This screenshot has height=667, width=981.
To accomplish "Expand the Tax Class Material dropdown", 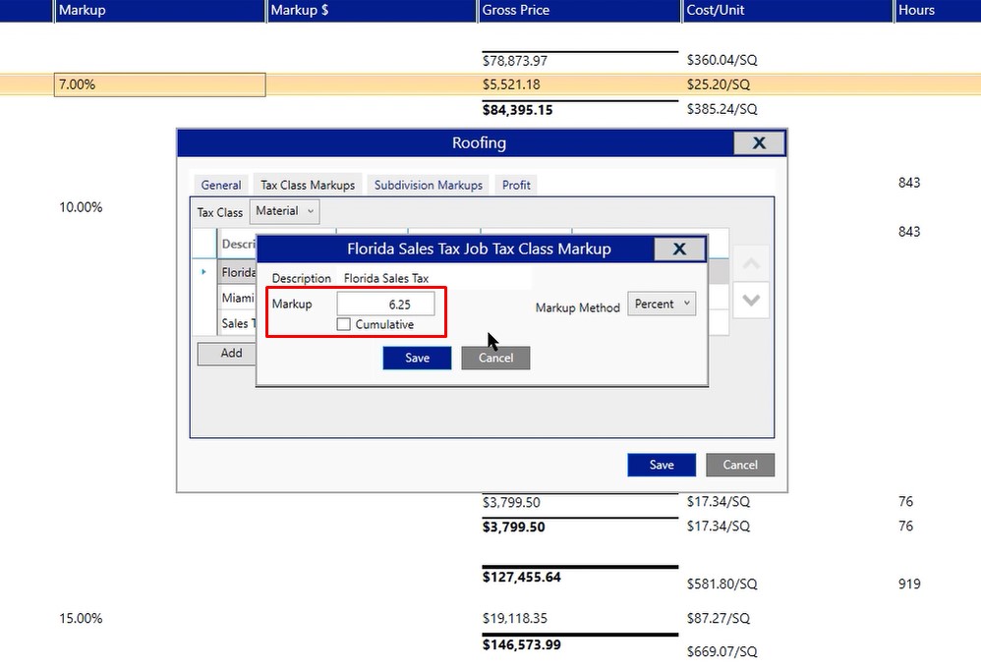I will (284, 211).
